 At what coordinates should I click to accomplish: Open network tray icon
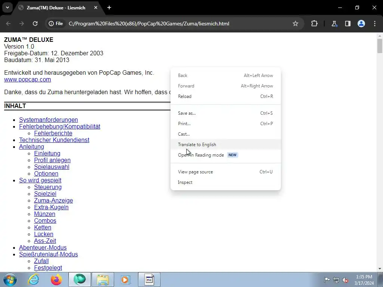click(336, 280)
